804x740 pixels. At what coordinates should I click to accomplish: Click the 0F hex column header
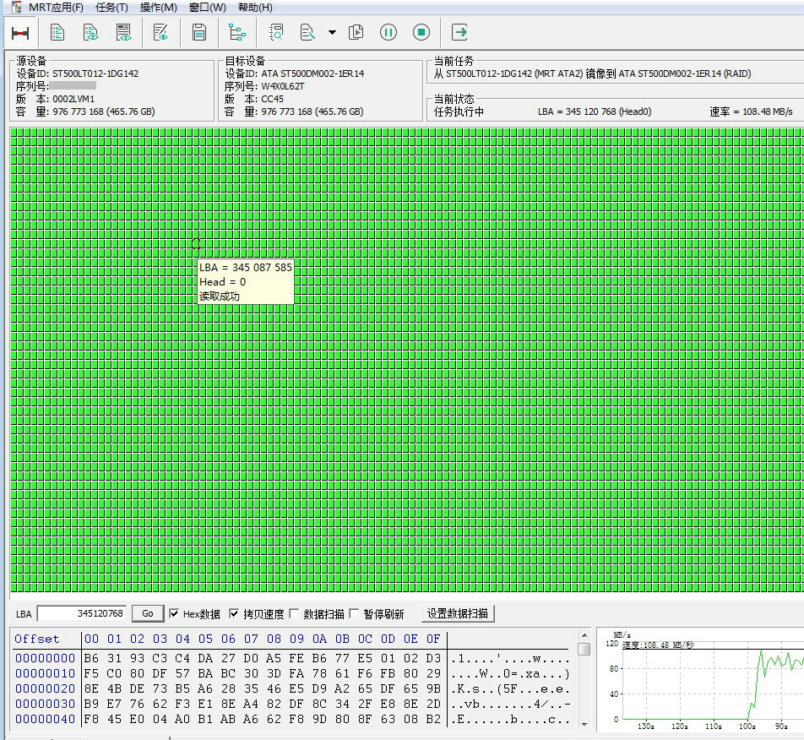[x=433, y=639]
